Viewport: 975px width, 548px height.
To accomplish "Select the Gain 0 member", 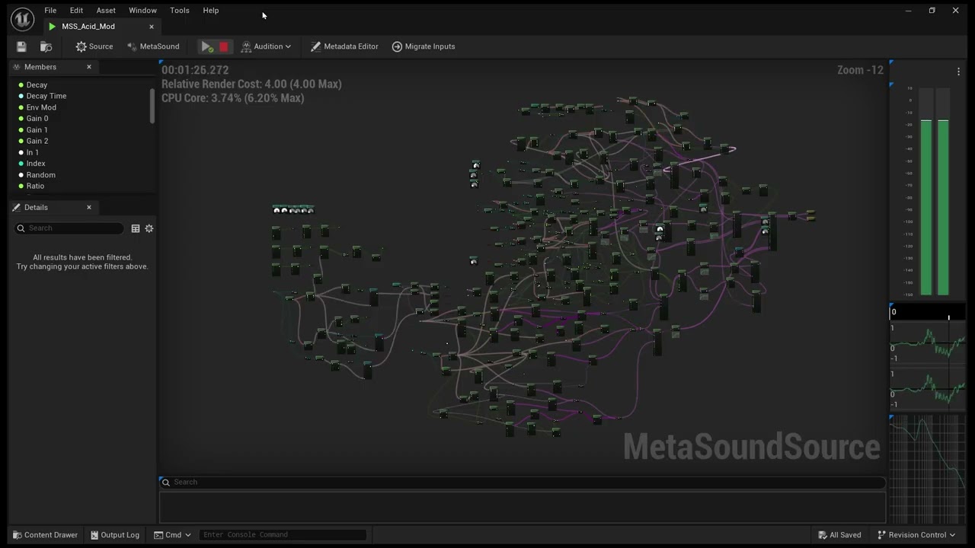I will (37, 119).
